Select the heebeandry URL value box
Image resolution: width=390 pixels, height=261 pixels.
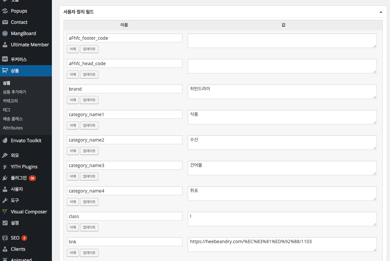[x=282, y=244]
